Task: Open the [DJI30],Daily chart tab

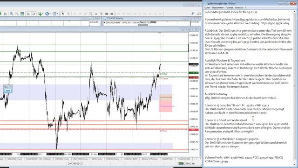Action: (113, 159)
